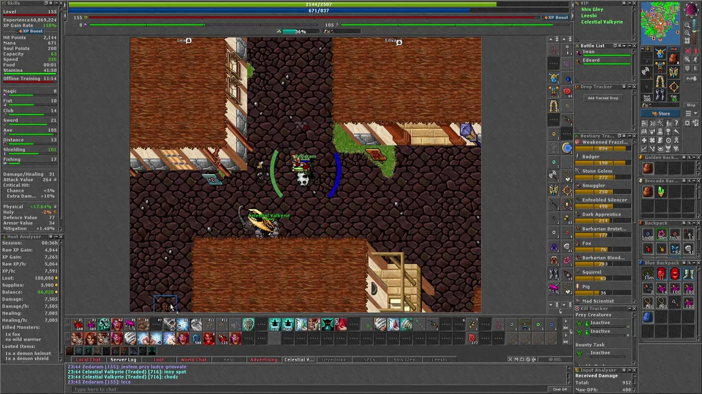Image resolution: width=702 pixels, height=394 pixels.
Task: Click the axe weapon slot
Action: 646,72
